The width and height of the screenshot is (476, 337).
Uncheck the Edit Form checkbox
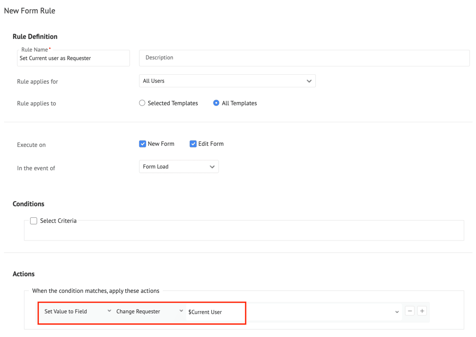(193, 144)
